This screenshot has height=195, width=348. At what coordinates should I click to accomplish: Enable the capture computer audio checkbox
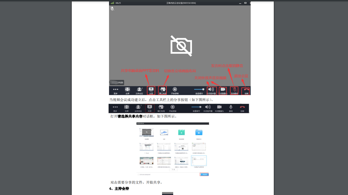[138, 174]
